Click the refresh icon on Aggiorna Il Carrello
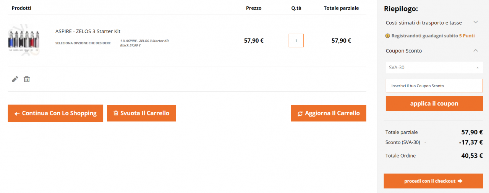The width and height of the screenshot is (489, 193). (x=300, y=113)
